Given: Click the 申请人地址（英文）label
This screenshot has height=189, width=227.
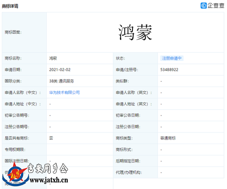Looking at the screenshot, I should click(134, 104).
